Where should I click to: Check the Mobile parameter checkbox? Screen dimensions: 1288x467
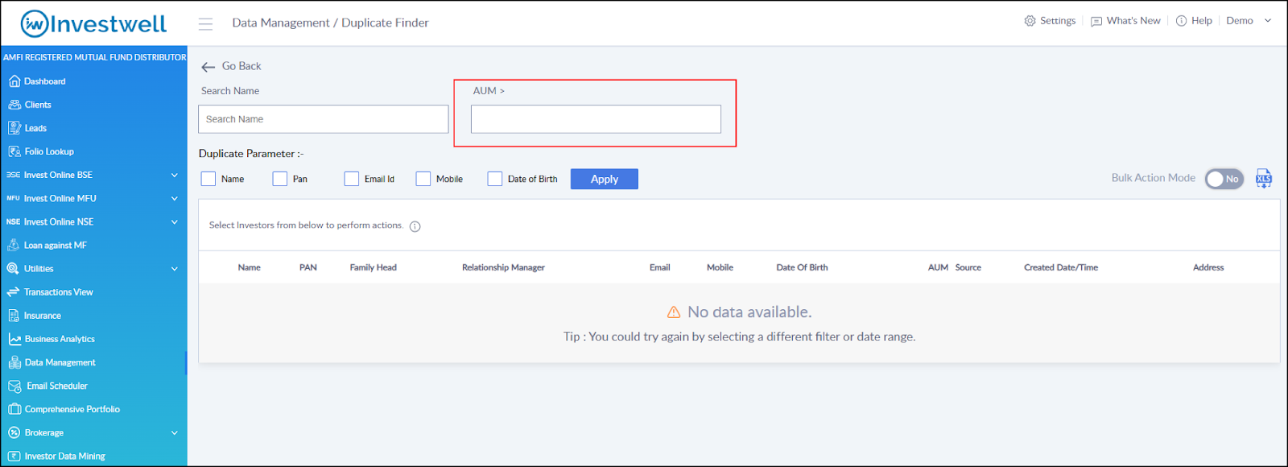click(423, 179)
